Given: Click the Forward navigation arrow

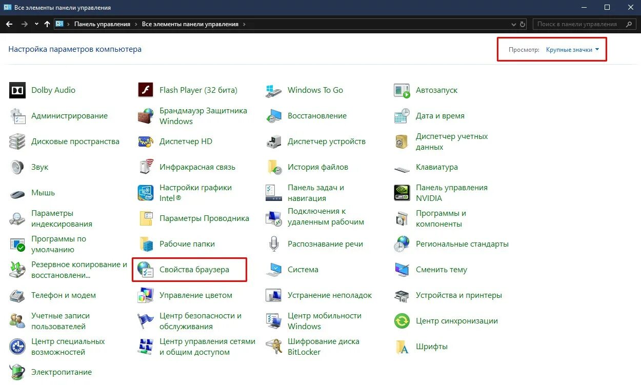Looking at the screenshot, I should [x=24, y=24].
